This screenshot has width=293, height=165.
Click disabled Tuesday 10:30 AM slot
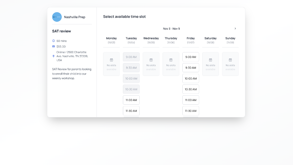tap(131, 89)
